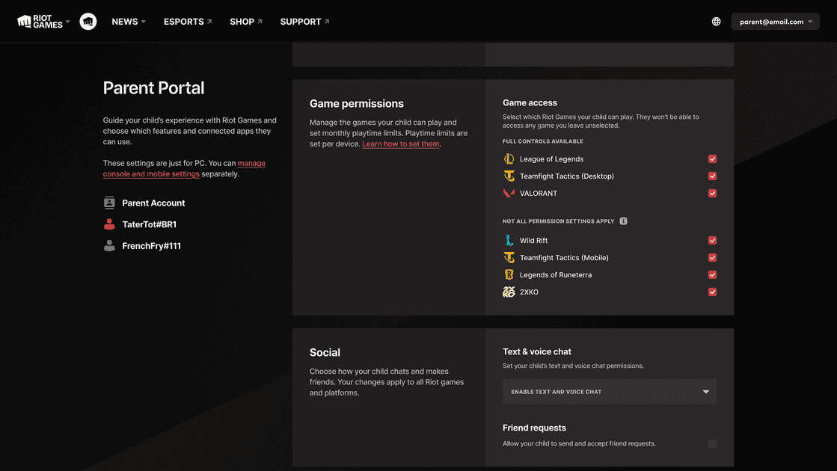Click the 2XKO label text
The image size is (837, 471).
[x=529, y=292]
